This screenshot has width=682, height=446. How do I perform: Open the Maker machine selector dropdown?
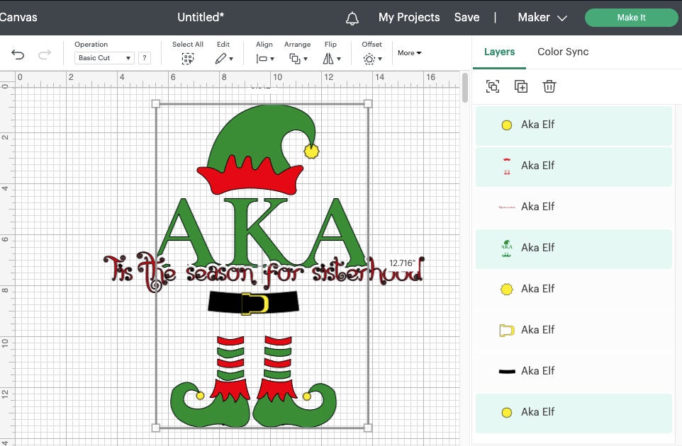[542, 16]
